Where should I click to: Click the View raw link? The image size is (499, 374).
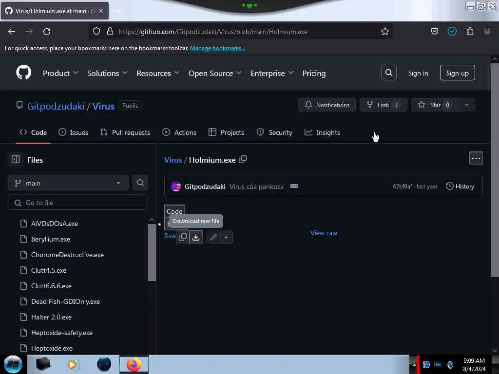[x=324, y=233]
